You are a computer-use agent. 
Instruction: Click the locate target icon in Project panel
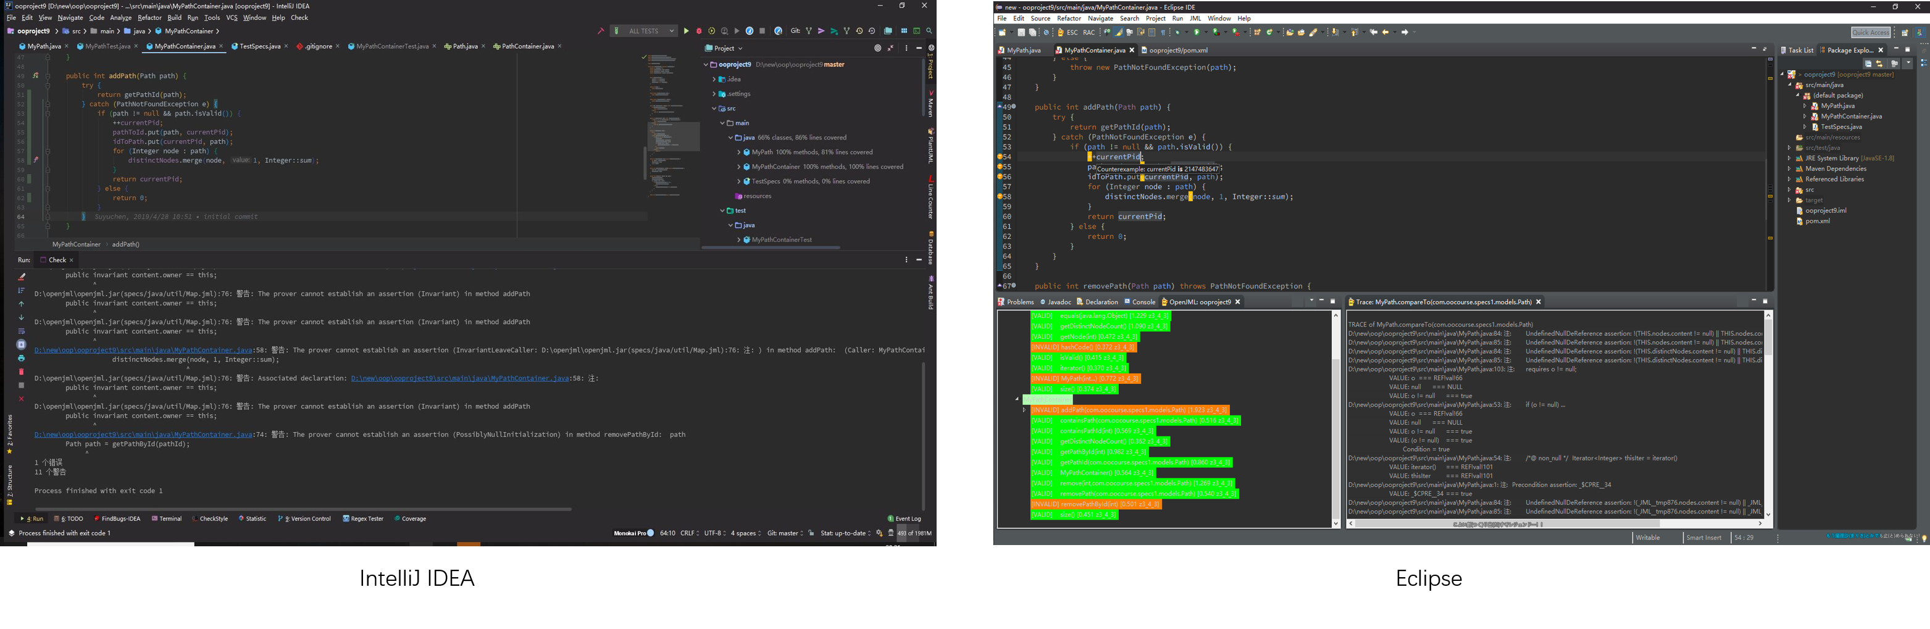pyautogui.click(x=877, y=48)
